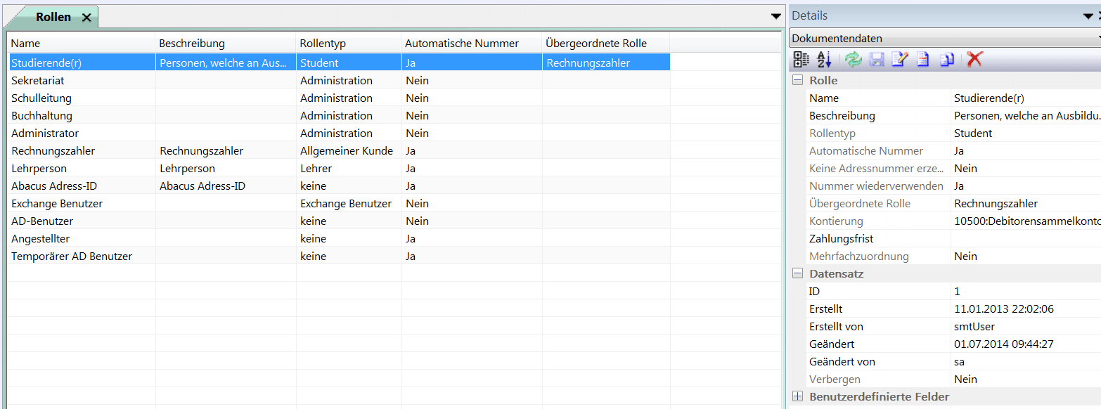Click the new document icon

click(x=923, y=60)
